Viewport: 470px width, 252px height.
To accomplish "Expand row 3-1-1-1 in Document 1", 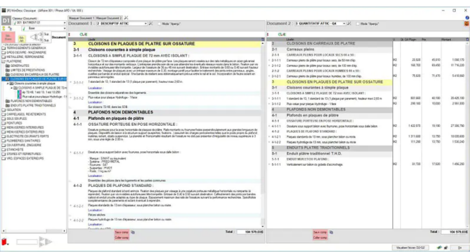I will point(71,82).
